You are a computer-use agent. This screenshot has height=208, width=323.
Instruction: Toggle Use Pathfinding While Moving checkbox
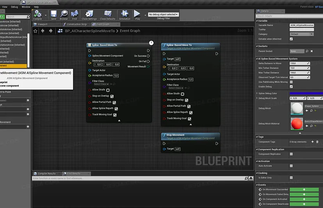point(291,82)
